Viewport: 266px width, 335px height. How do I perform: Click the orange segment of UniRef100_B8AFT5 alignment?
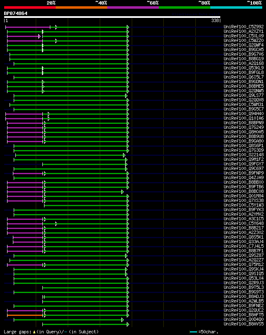point(25,315)
